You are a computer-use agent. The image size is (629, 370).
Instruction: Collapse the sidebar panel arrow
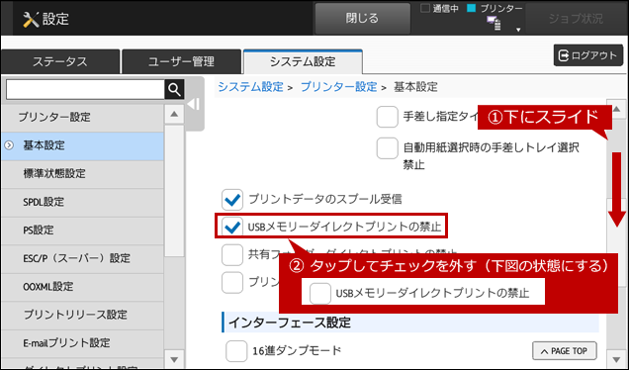[194, 104]
